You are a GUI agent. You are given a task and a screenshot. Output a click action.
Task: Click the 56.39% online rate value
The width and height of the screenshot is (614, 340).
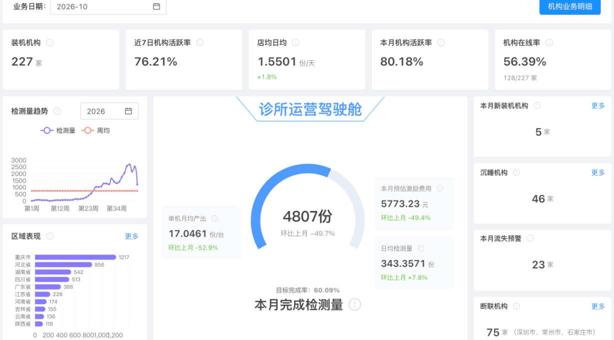tap(524, 61)
